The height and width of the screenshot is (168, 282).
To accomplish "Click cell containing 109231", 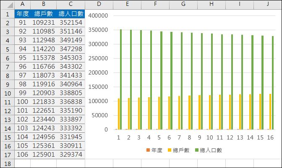I will pyautogui.click(x=44, y=23).
